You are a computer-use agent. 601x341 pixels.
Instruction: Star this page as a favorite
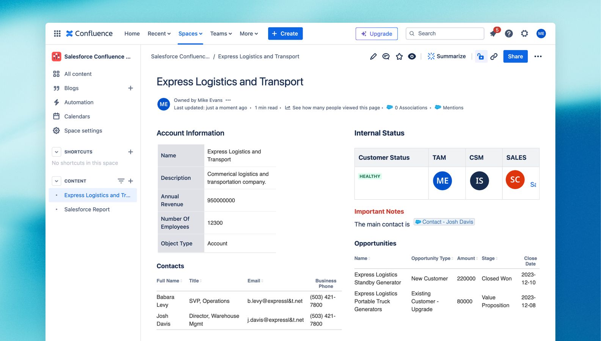pyautogui.click(x=399, y=56)
